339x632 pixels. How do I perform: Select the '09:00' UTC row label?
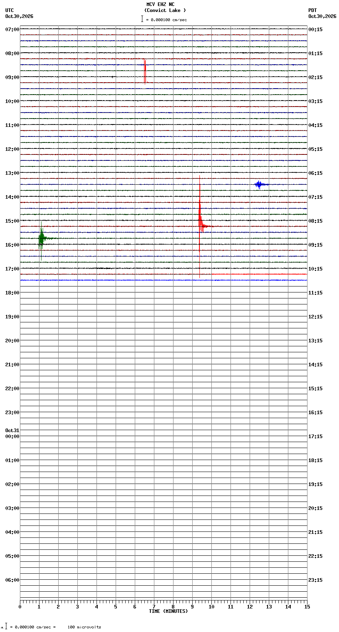click(x=12, y=77)
